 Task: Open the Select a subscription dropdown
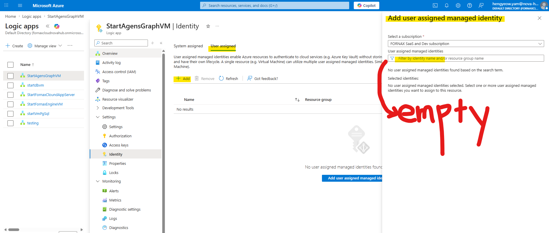pos(466,44)
